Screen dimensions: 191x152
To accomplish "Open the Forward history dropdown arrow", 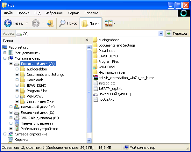I will pos(43,23).
